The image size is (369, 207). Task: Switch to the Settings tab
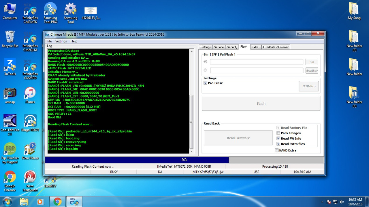[206, 47]
